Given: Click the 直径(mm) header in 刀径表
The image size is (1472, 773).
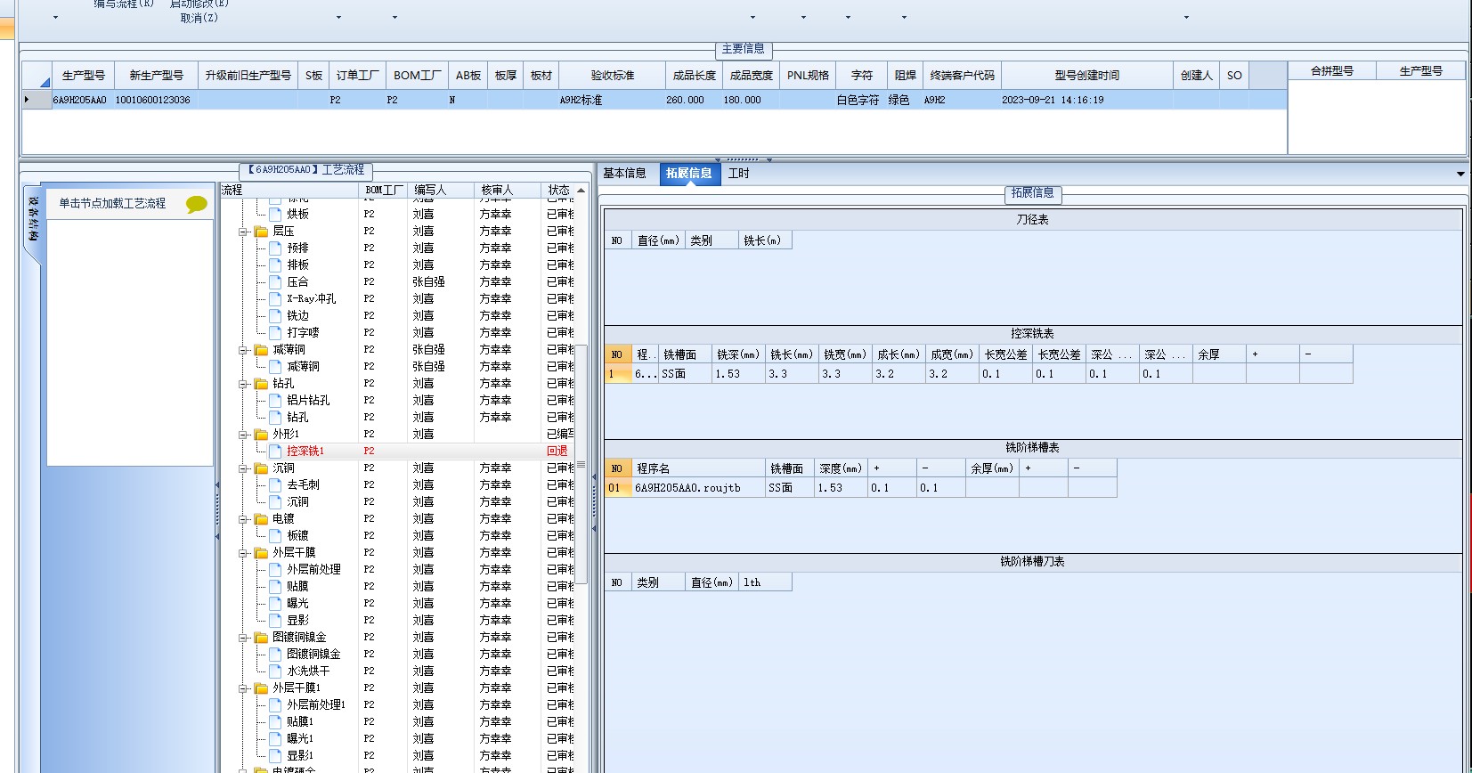Looking at the screenshot, I should pos(659,240).
